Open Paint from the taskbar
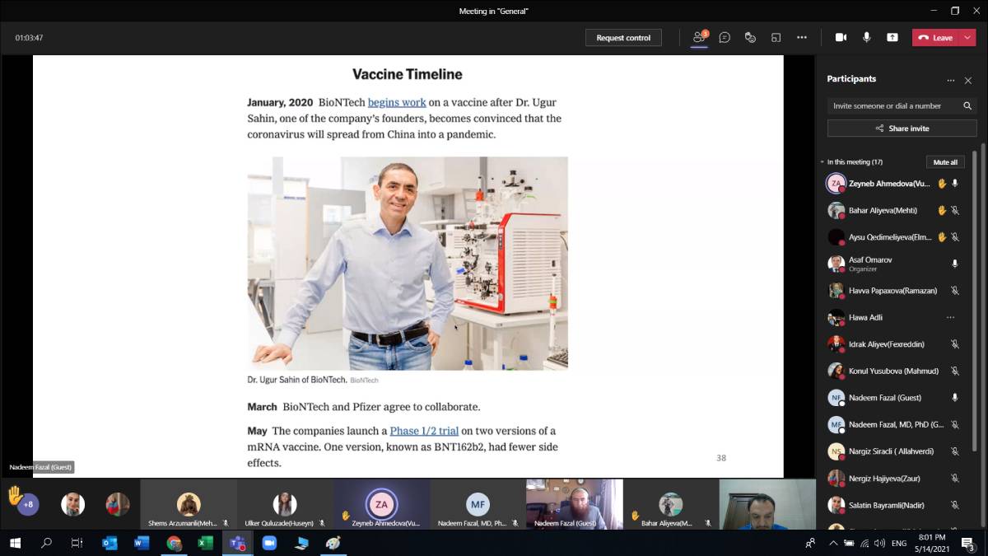The image size is (988, 556). (x=333, y=543)
